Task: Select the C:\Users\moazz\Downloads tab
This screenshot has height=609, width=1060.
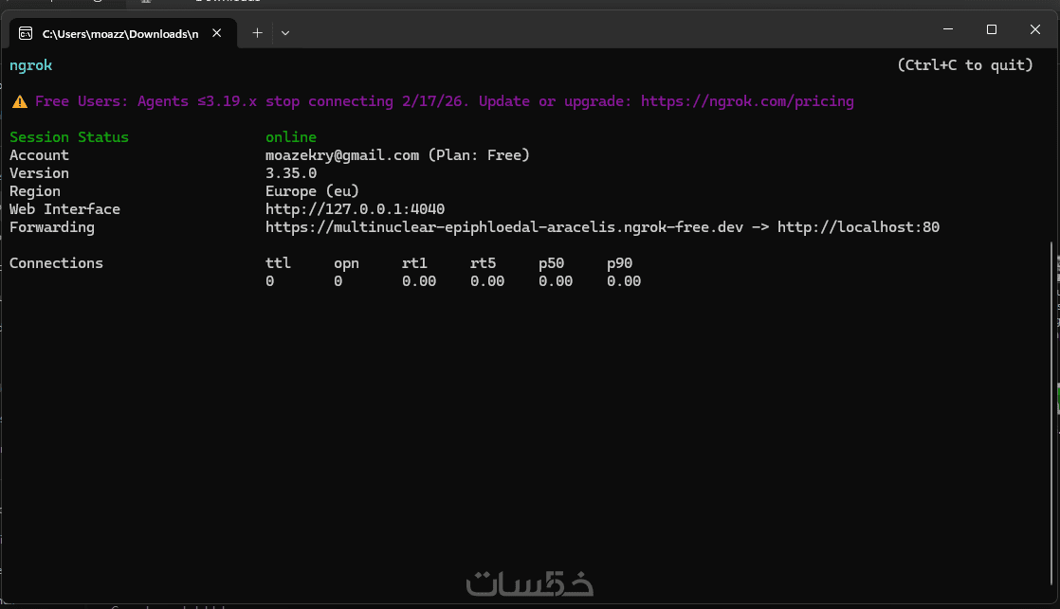Action: pos(123,33)
